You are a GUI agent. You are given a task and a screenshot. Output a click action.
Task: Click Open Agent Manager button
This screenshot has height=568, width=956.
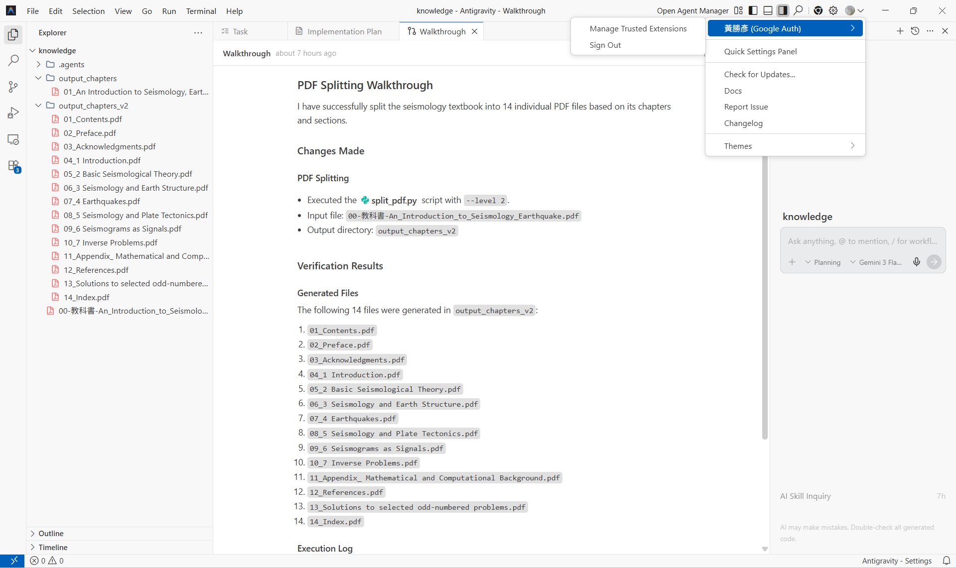pos(692,11)
